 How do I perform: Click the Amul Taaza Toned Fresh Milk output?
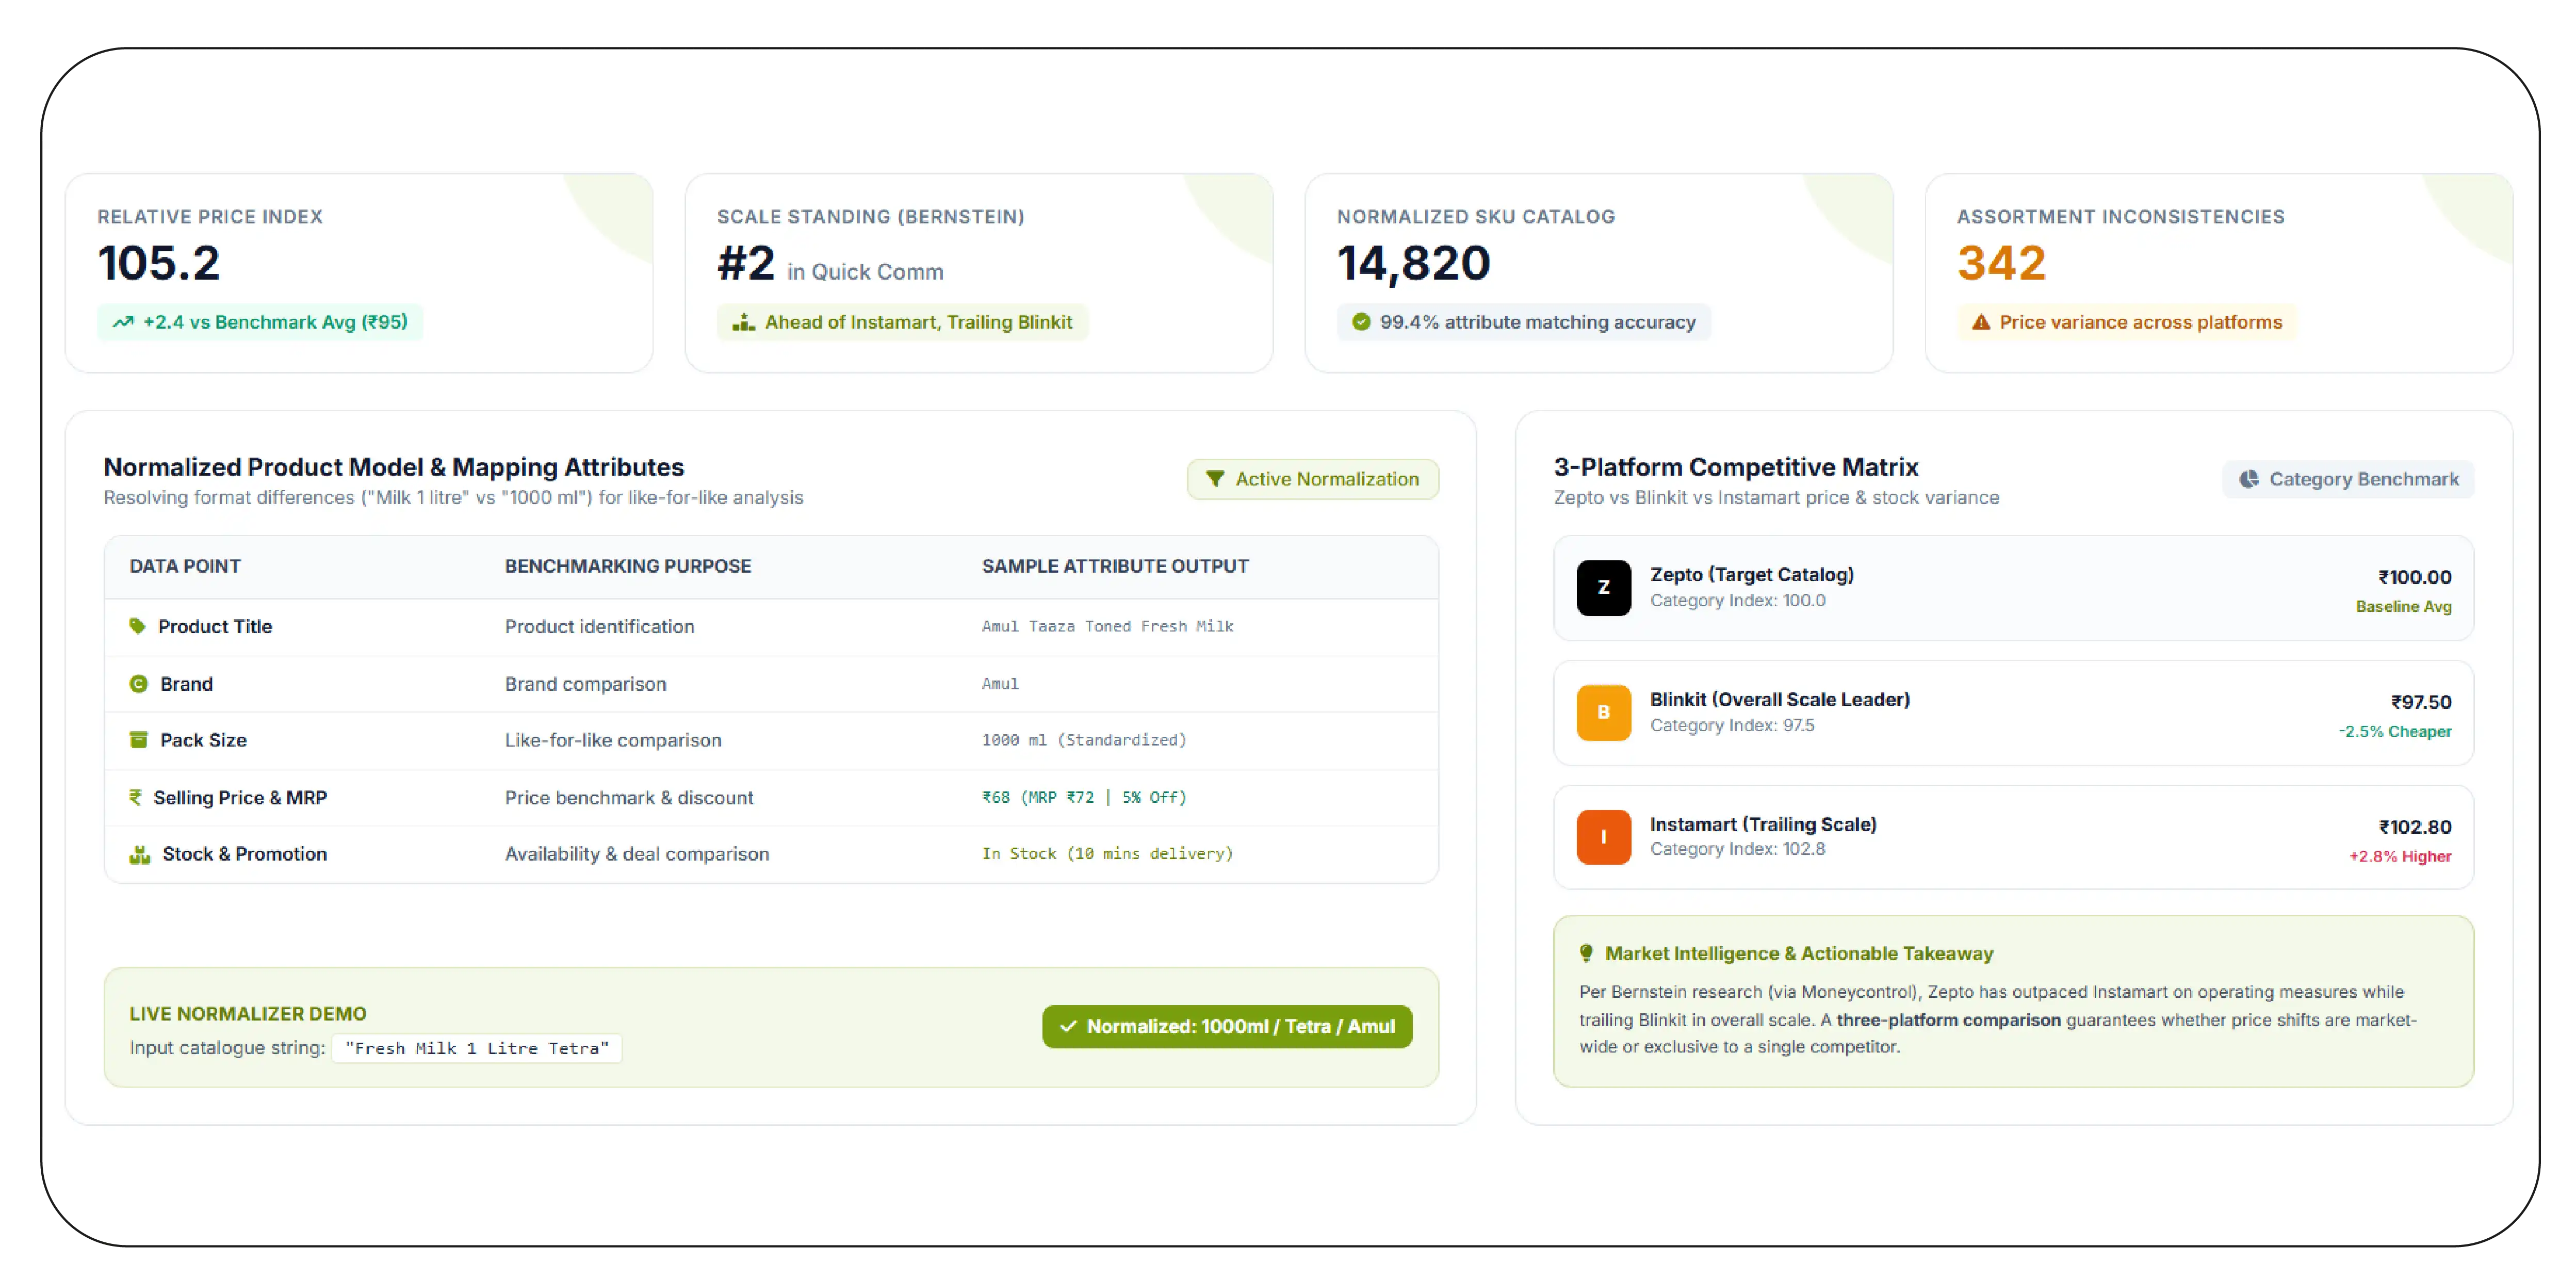point(1107,626)
